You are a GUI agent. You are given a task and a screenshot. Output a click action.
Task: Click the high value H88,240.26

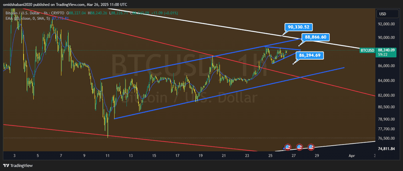[98, 13]
